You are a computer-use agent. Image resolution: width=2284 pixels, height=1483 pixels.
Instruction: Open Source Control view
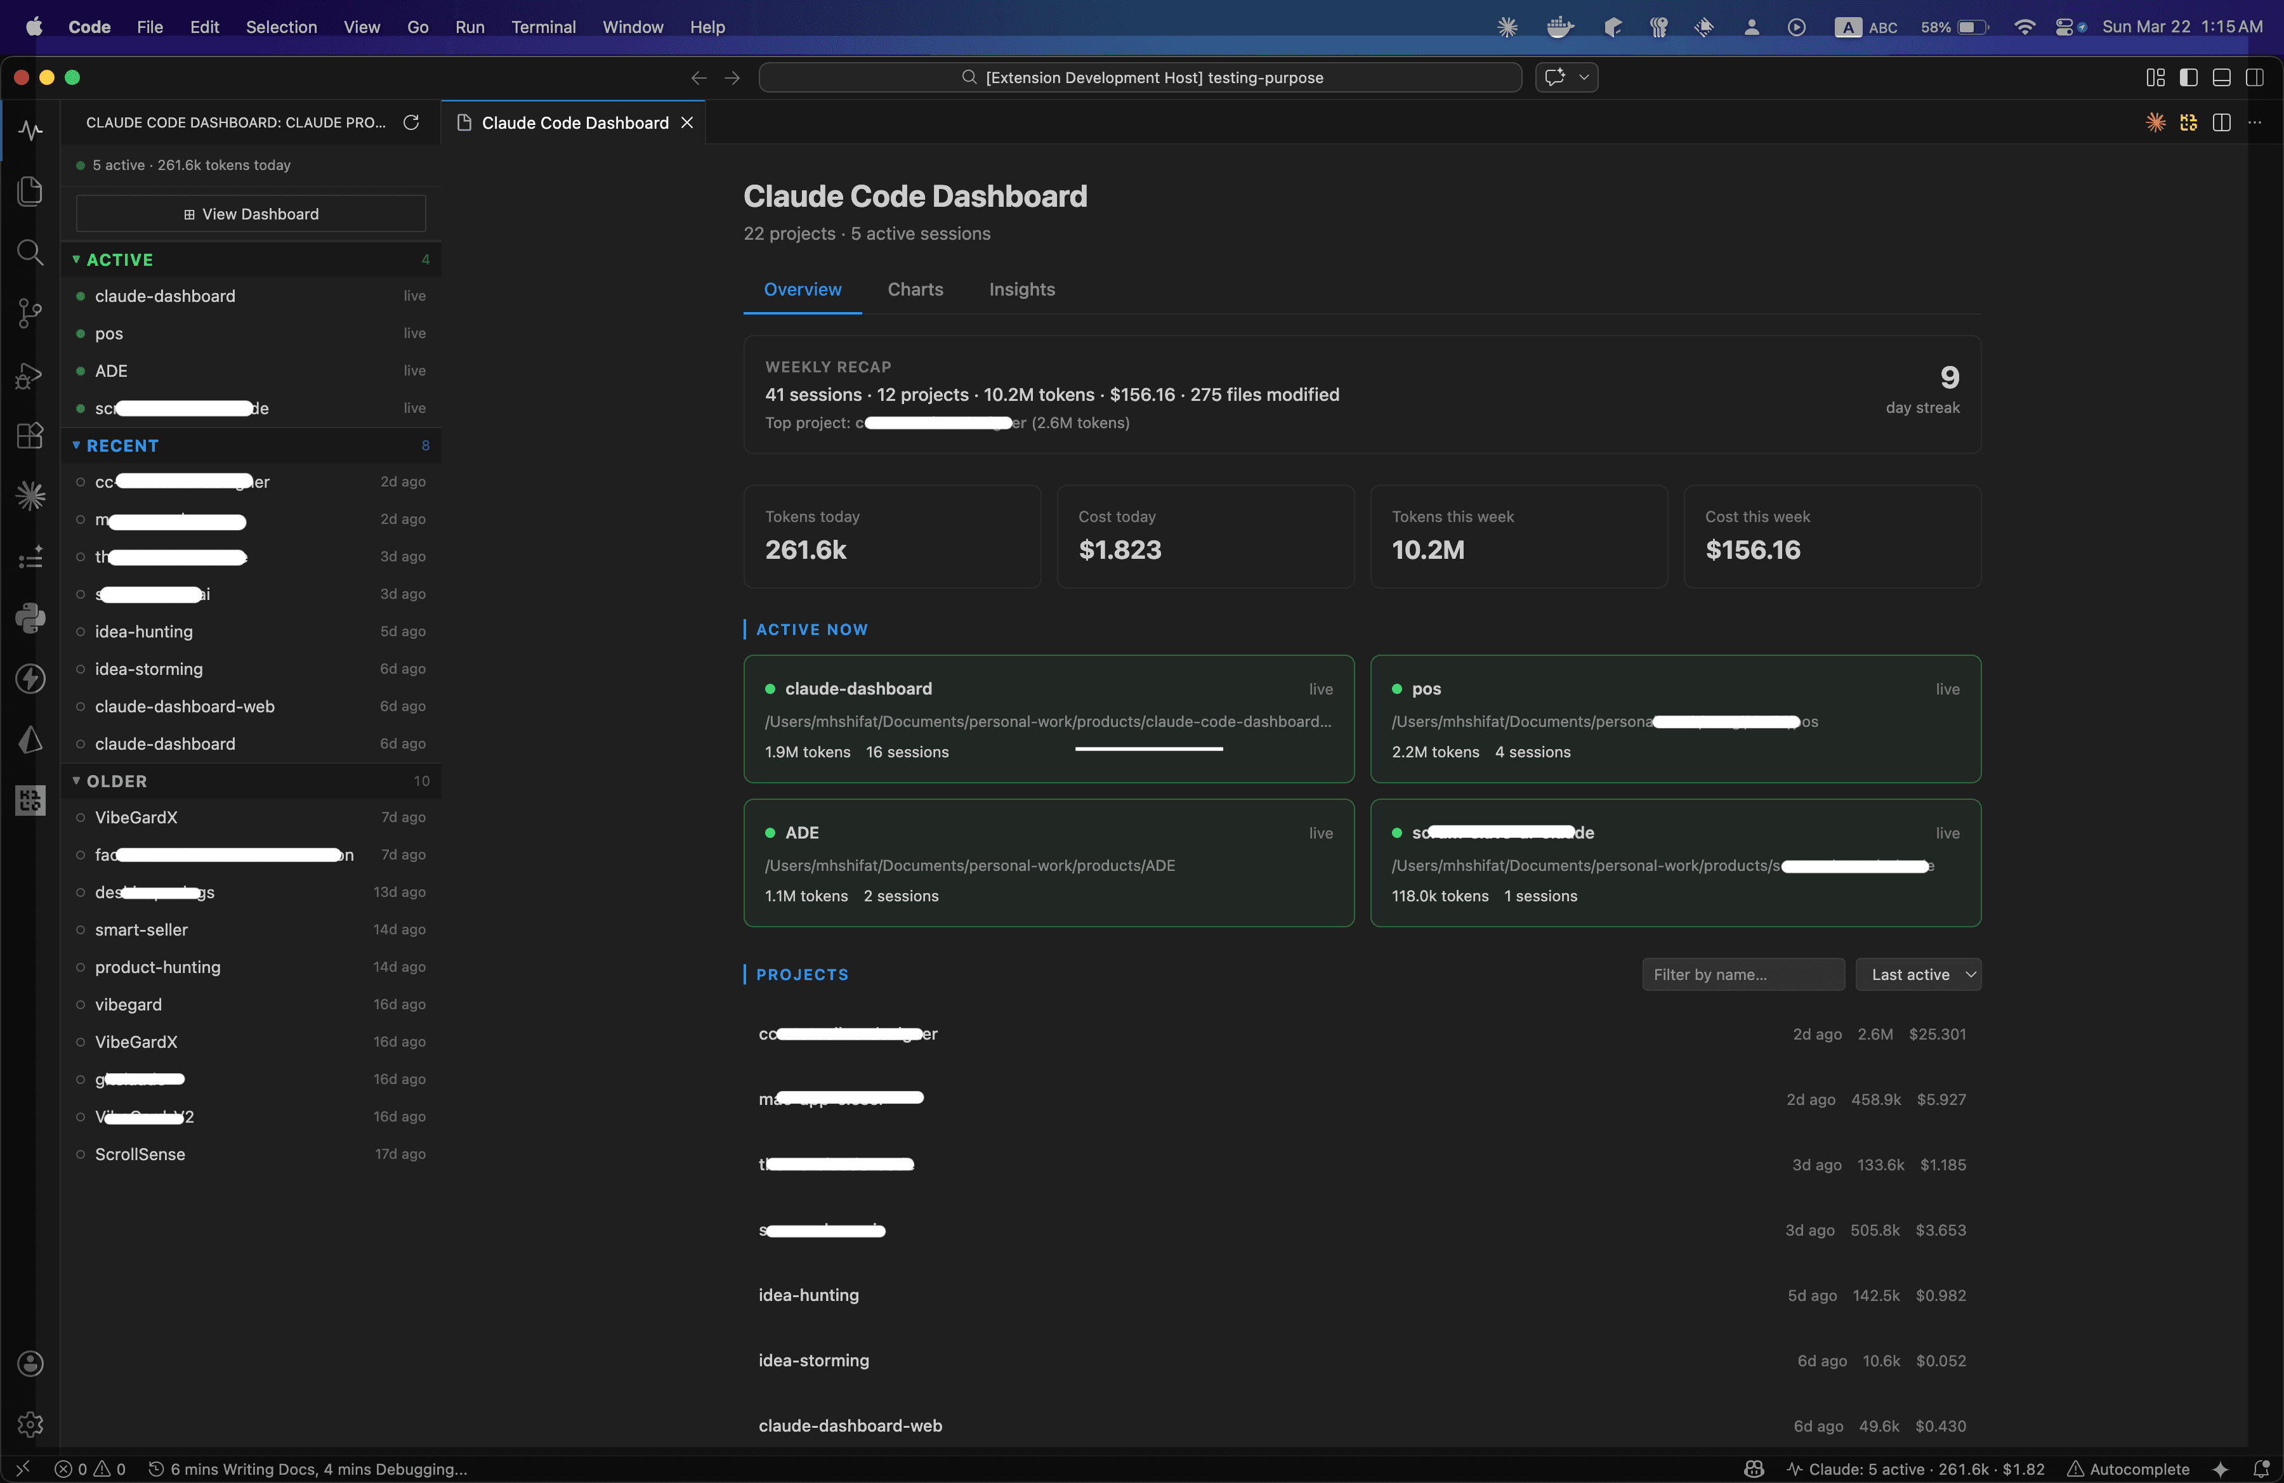(30, 313)
